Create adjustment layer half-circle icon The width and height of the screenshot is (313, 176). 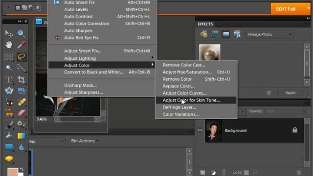click(x=213, y=173)
